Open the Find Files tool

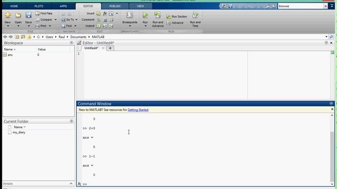point(44,13)
